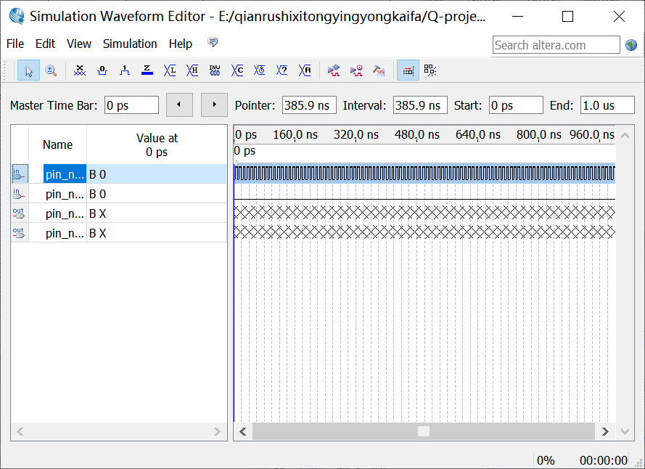
Task: Open the View menu
Action: pyautogui.click(x=79, y=44)
